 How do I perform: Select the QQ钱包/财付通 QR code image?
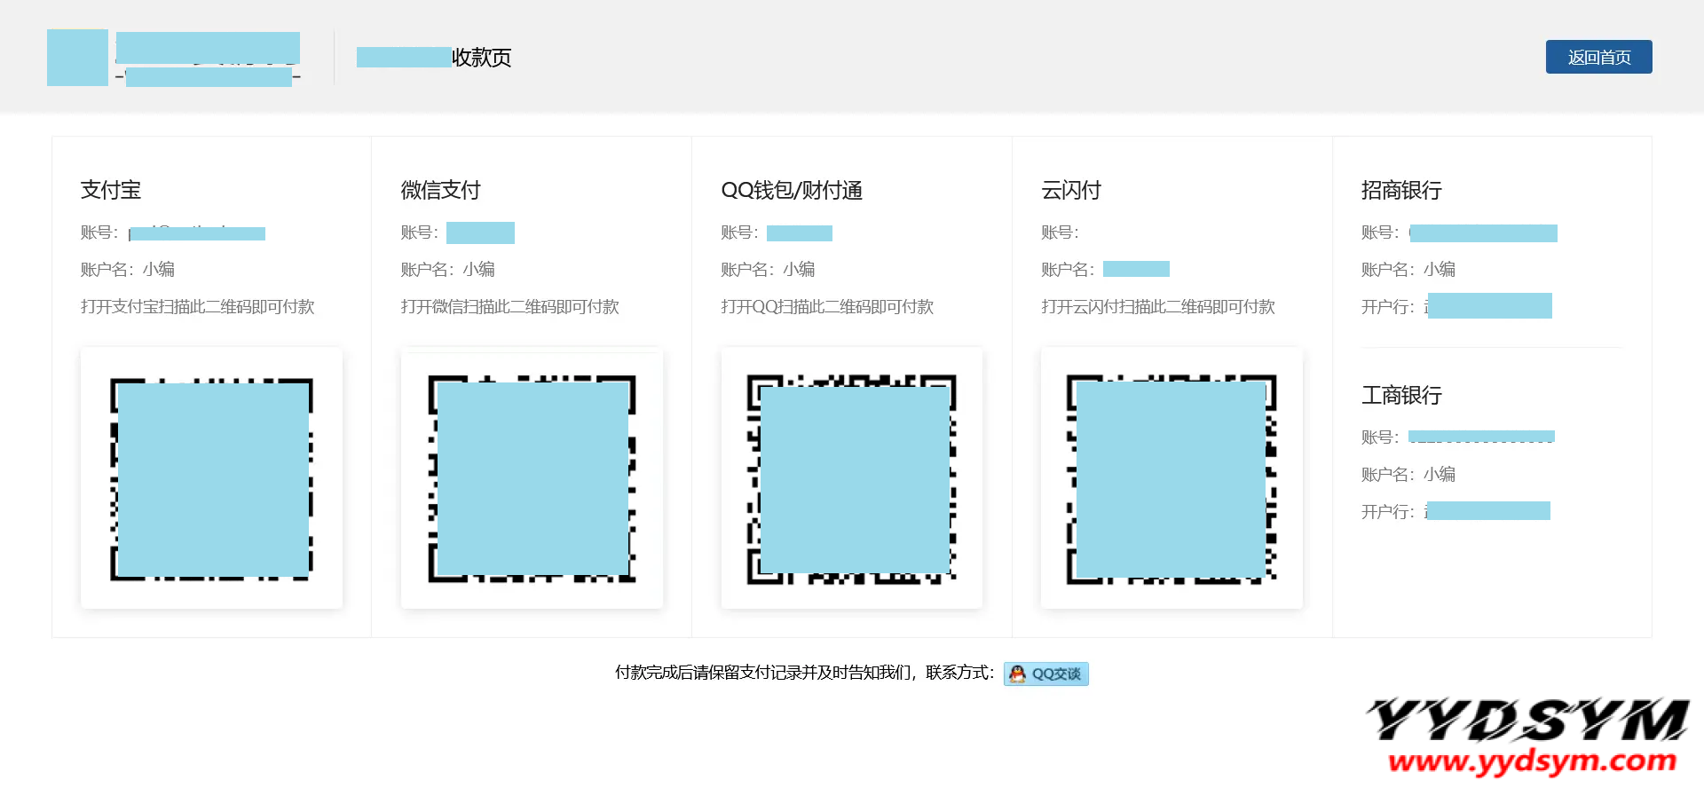pos(852,478)
